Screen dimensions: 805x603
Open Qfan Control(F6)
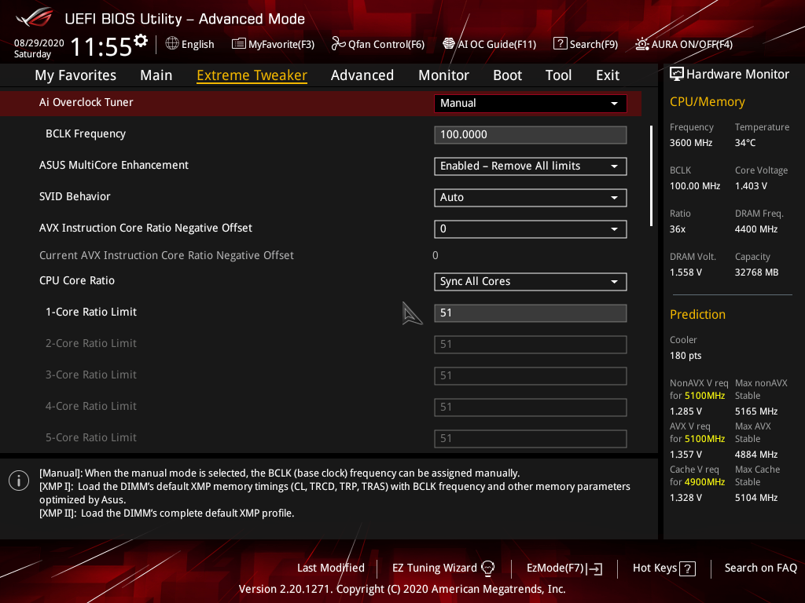[378, 44]
